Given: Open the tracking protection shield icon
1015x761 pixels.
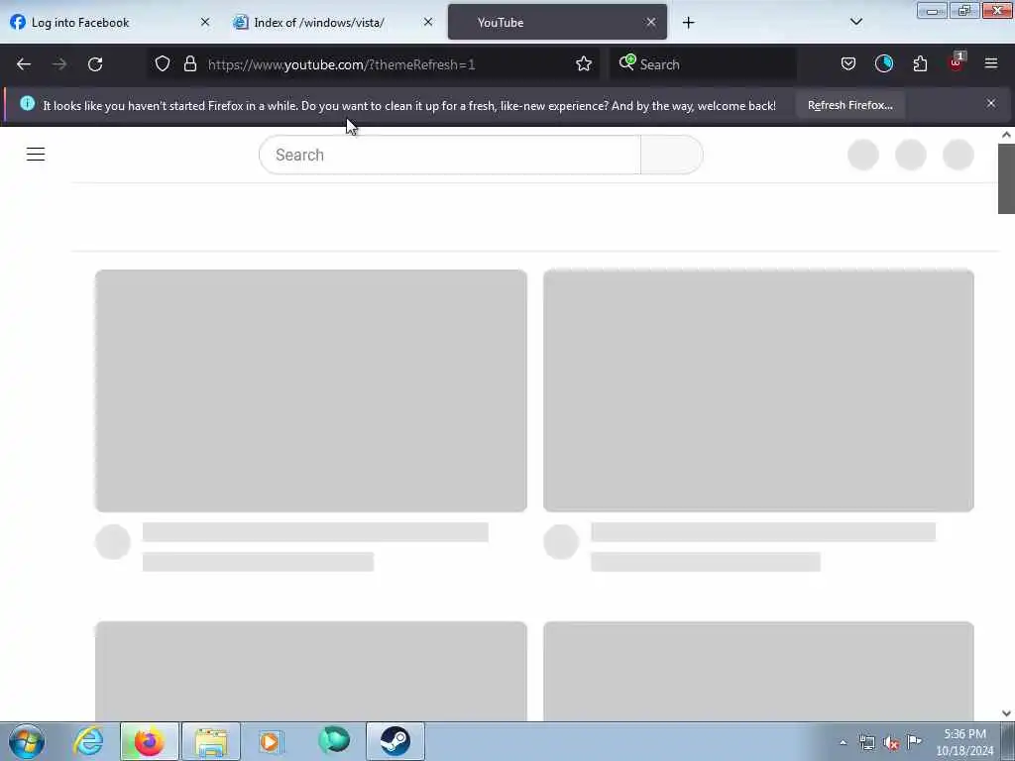Looking at the screenshot, I should coord(163,63).
